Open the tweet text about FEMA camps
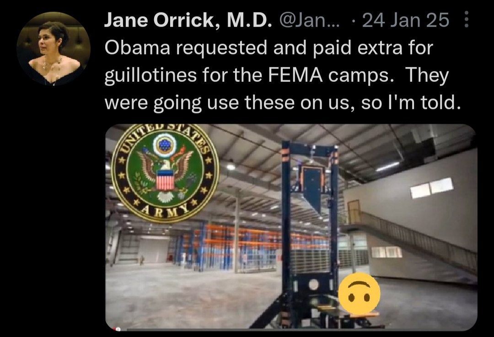The width and height of the screenshot is (494, 337). (x=283, y=75)
